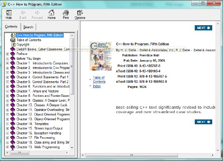Click the book icon for Deitel Books entry

point(13,49)
